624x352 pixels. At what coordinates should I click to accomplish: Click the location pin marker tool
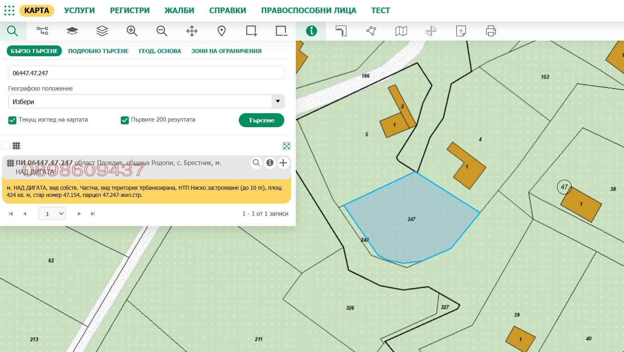tap(222, 31)
